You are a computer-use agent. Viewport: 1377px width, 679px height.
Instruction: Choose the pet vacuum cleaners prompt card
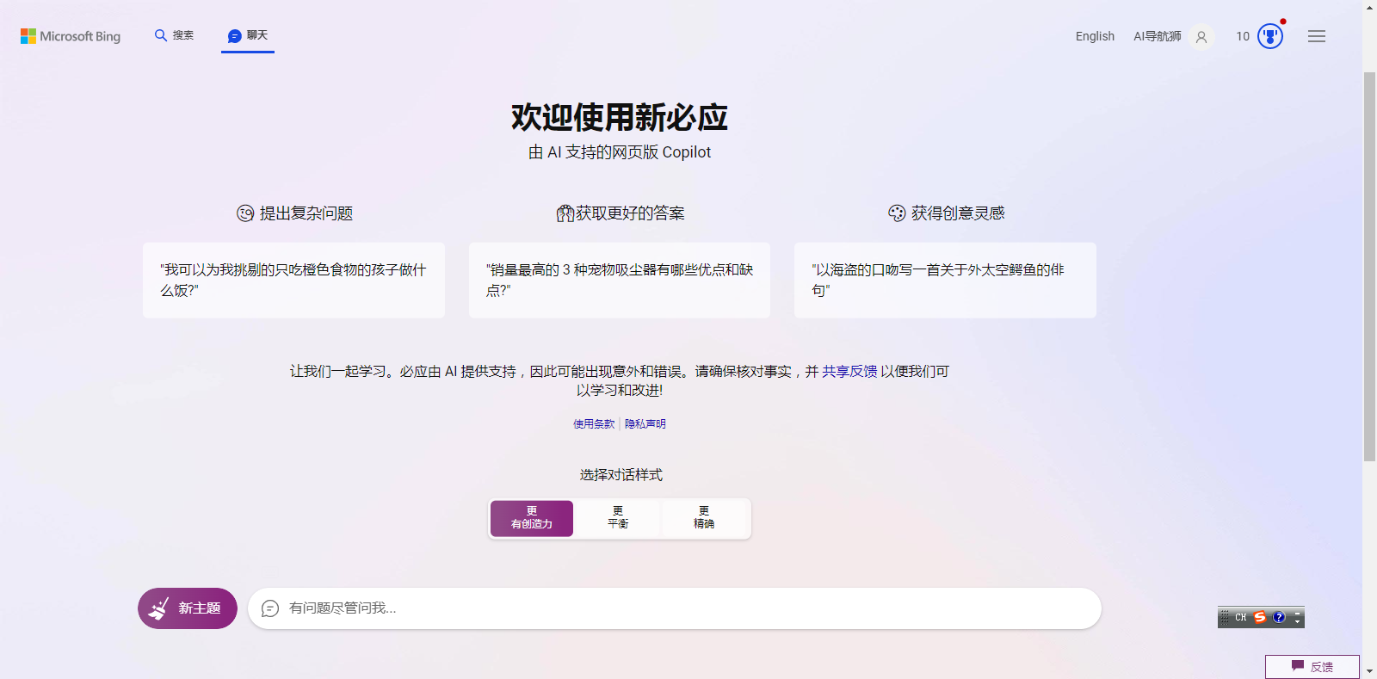click(x=620, y=281)
